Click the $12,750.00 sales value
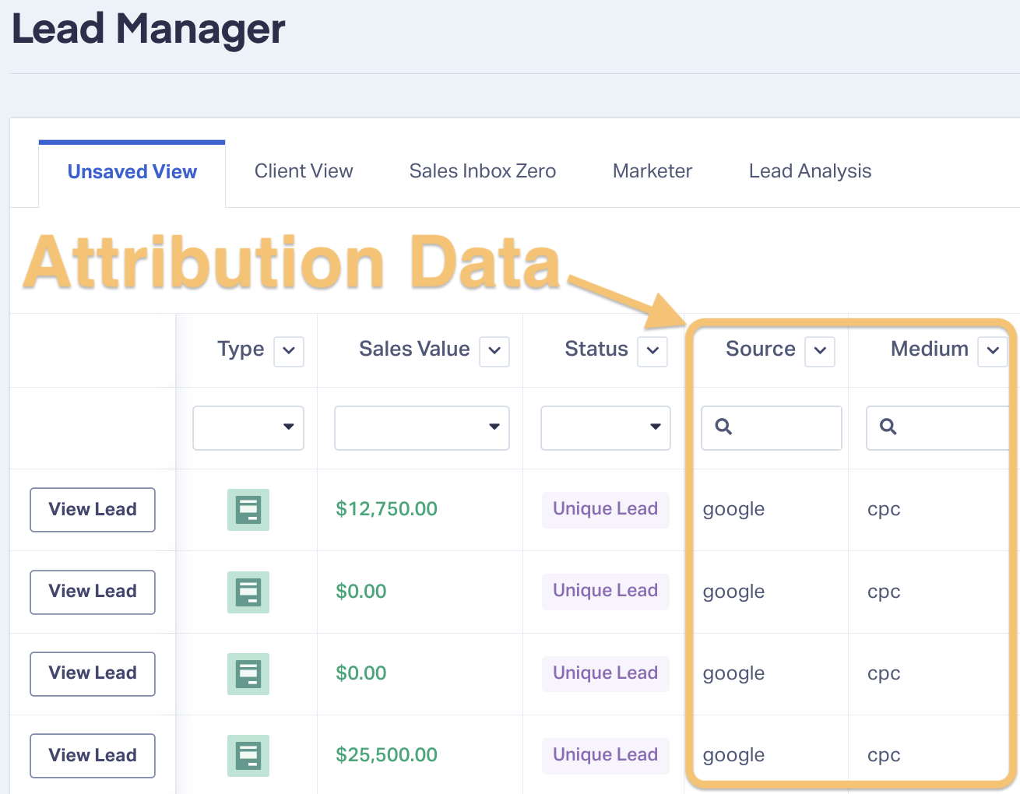Image resolution: width=1020 pixels, height=794 pixels. (386, 509)
